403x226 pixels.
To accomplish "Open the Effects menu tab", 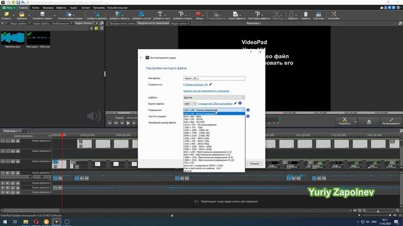I will tap(61, 8).
